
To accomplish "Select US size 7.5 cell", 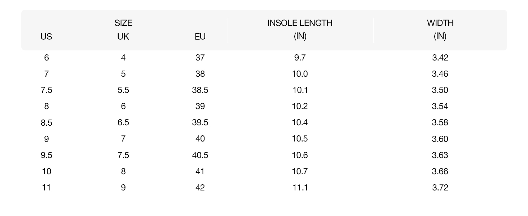I will click(46, 90).
